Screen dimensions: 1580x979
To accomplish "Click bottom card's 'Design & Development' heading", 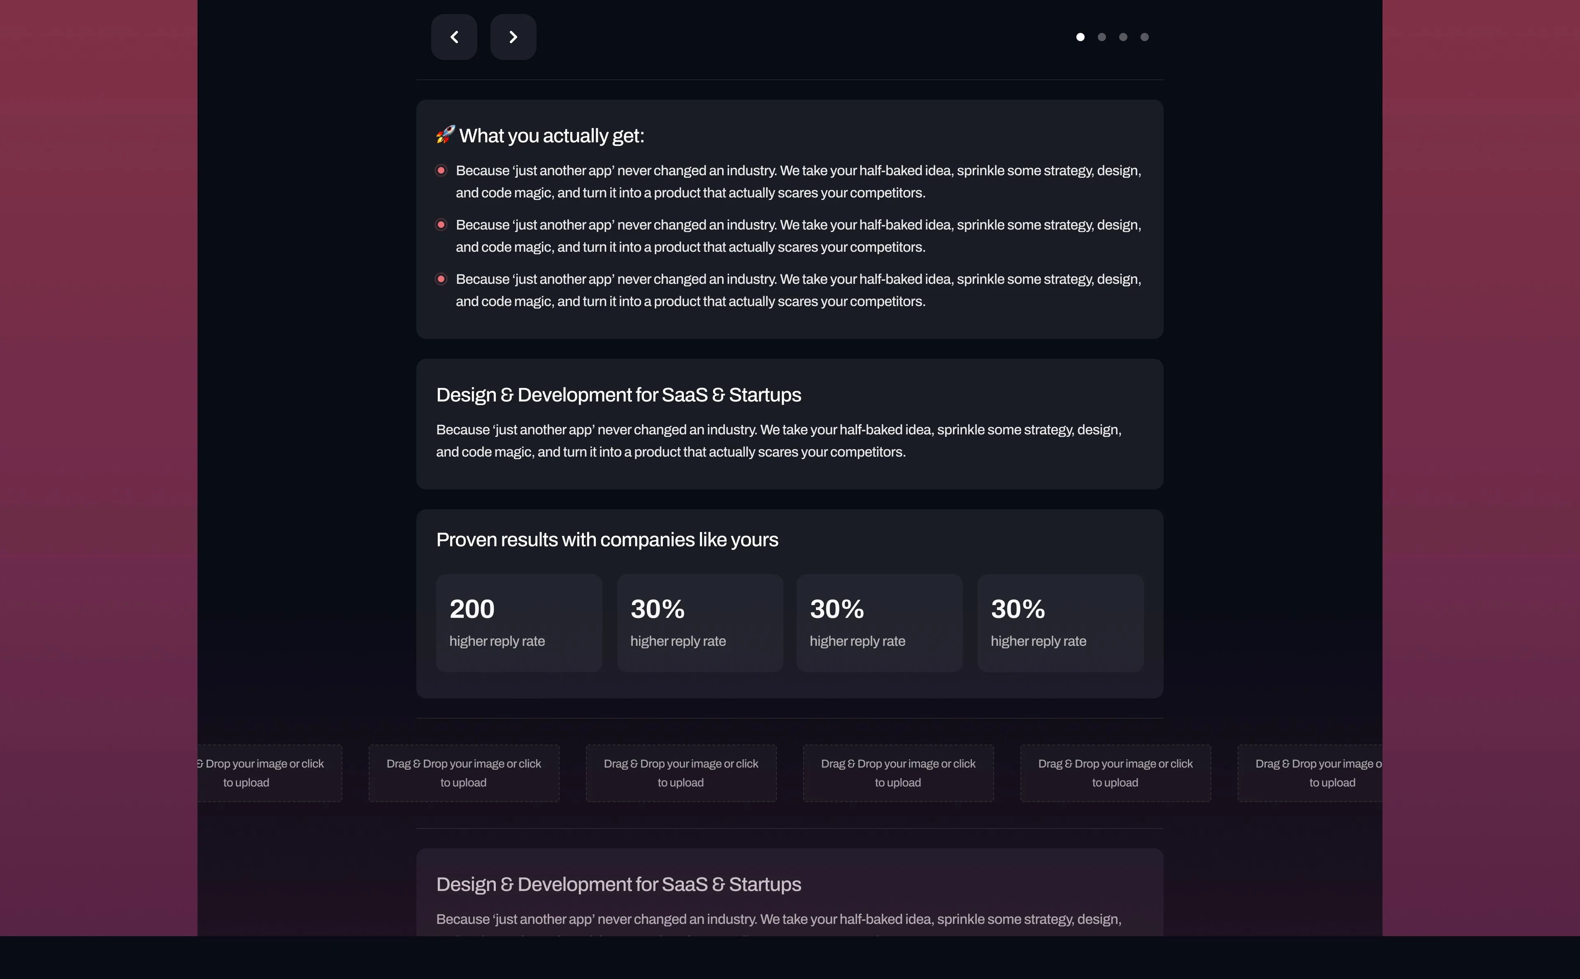I will (x=618, y=884).
